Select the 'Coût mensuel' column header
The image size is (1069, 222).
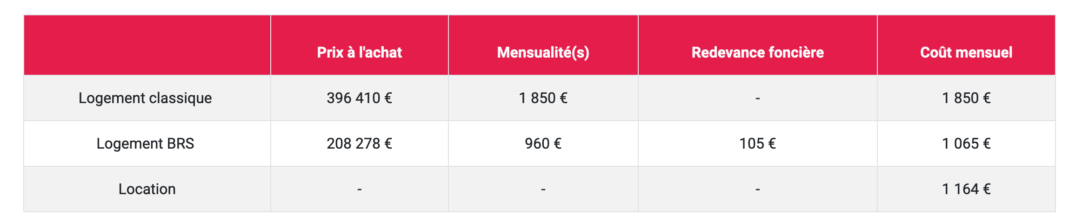(966, 52)
